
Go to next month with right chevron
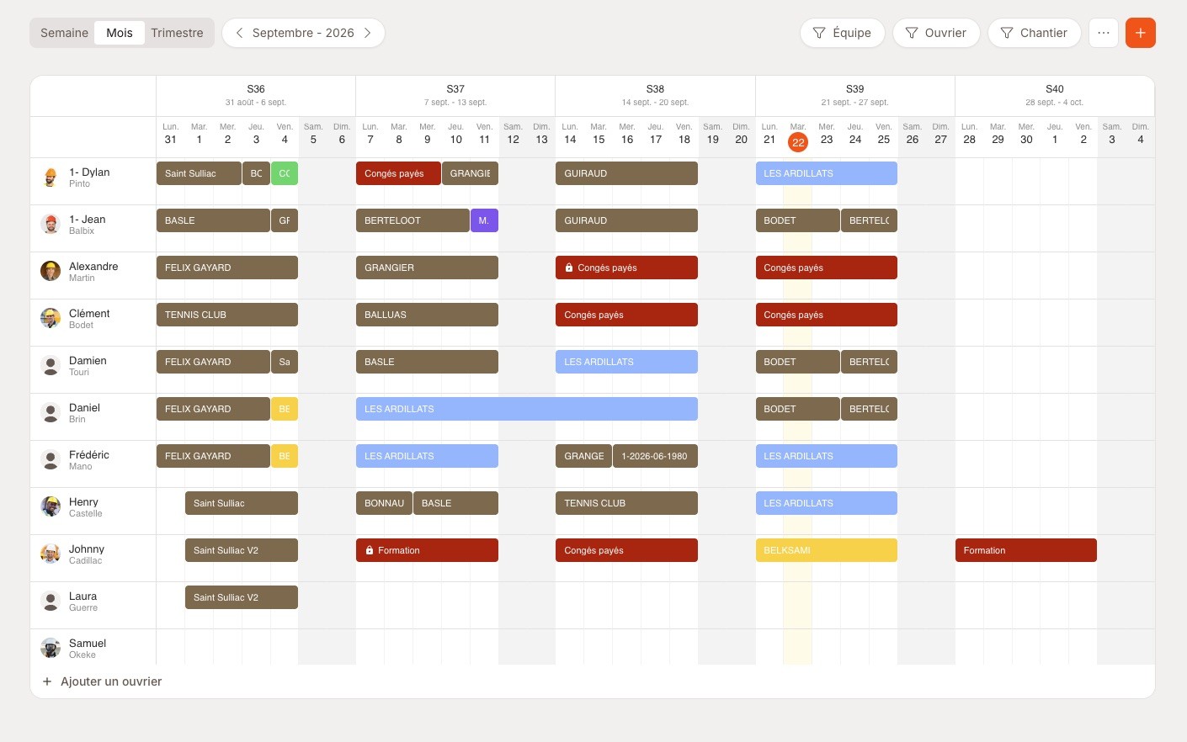pyautogui.click(x=367, y=33)
